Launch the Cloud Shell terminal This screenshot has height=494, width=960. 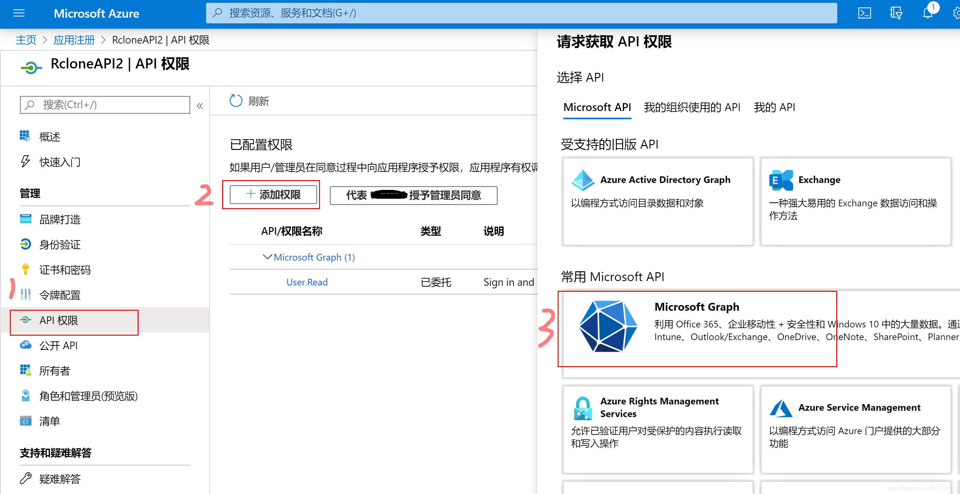865,13
